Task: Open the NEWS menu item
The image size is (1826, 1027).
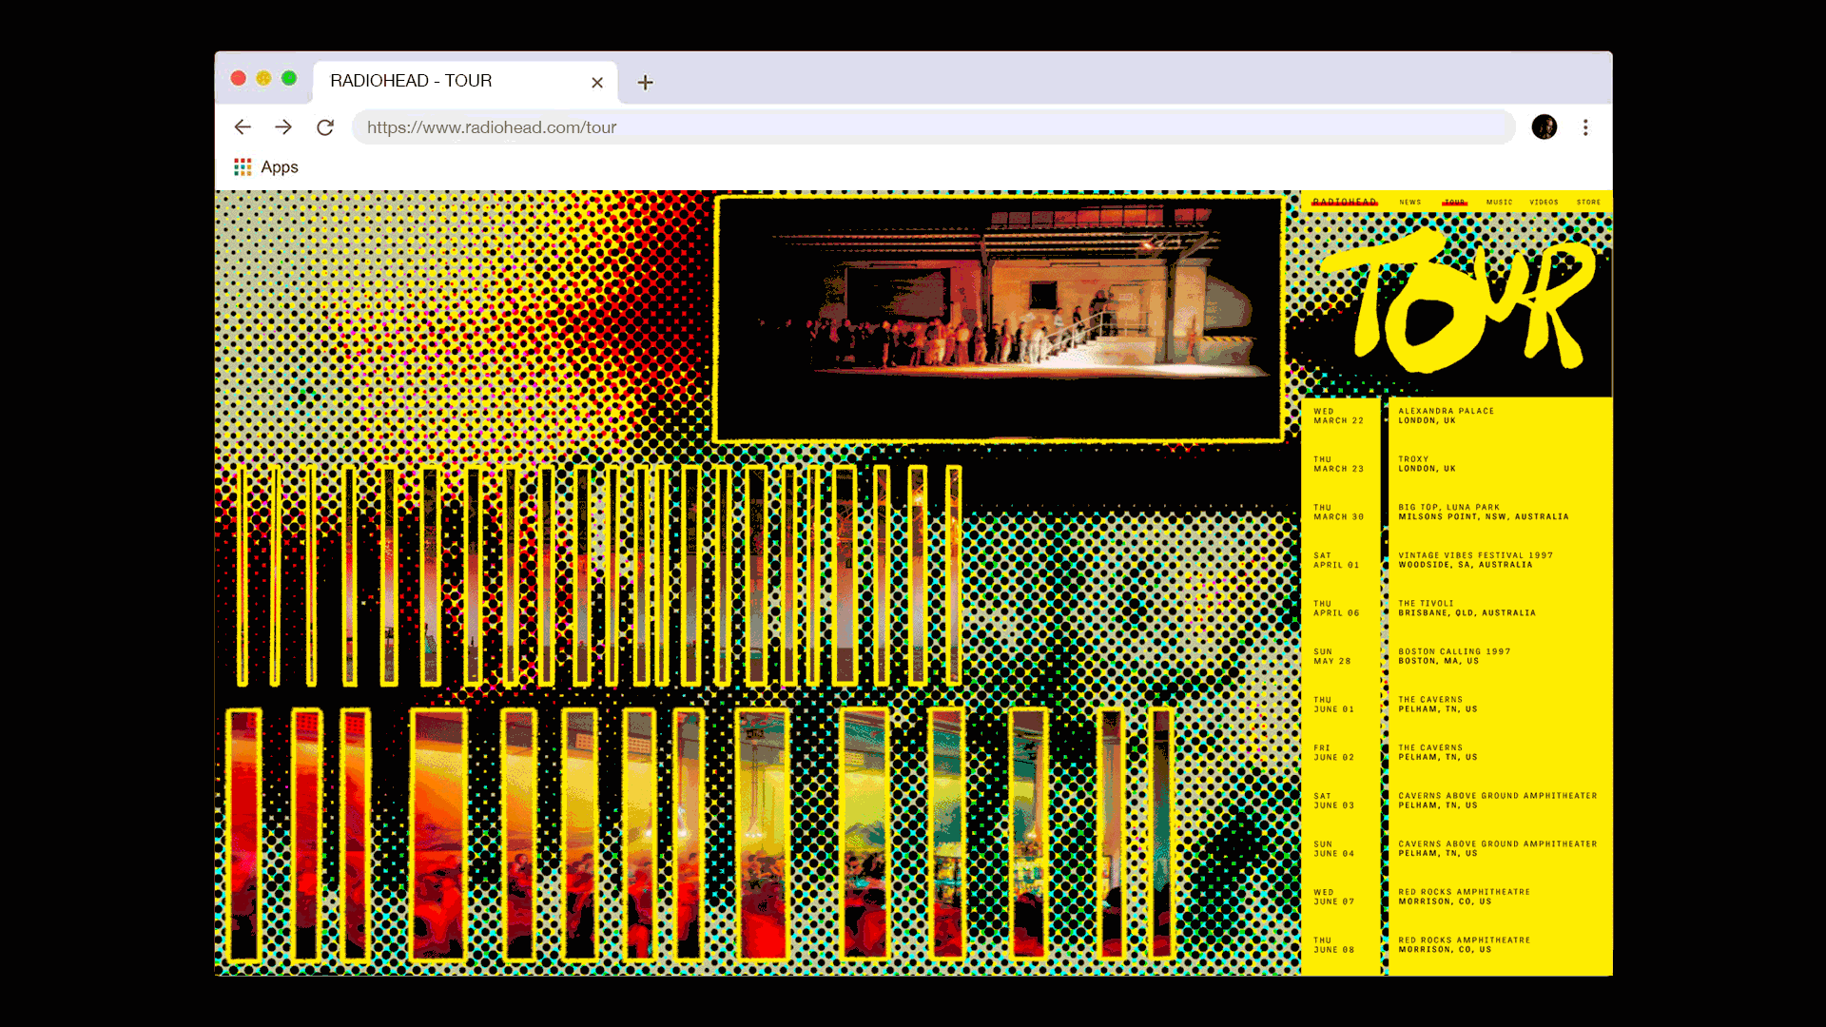Action: click(x=1410, y=202)
